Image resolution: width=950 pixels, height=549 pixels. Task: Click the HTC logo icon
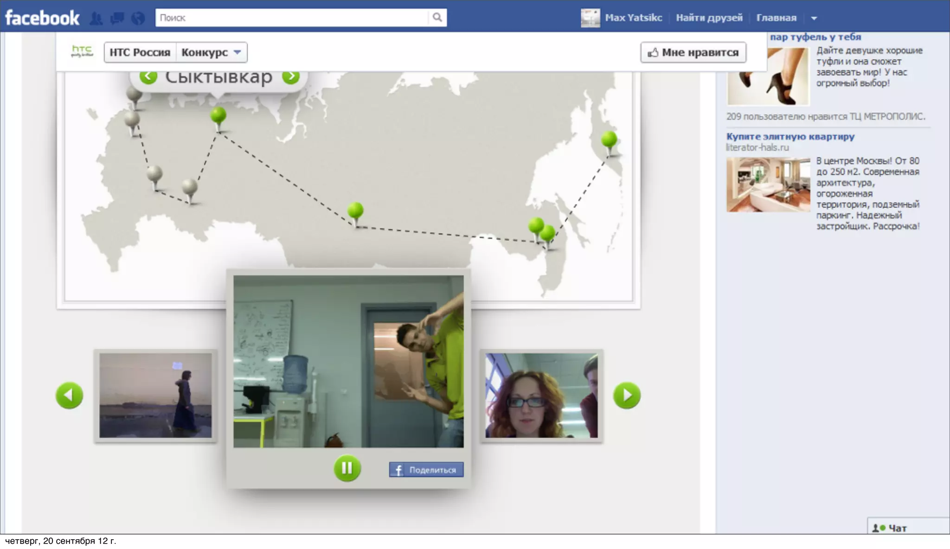click(x=82, y=51)
